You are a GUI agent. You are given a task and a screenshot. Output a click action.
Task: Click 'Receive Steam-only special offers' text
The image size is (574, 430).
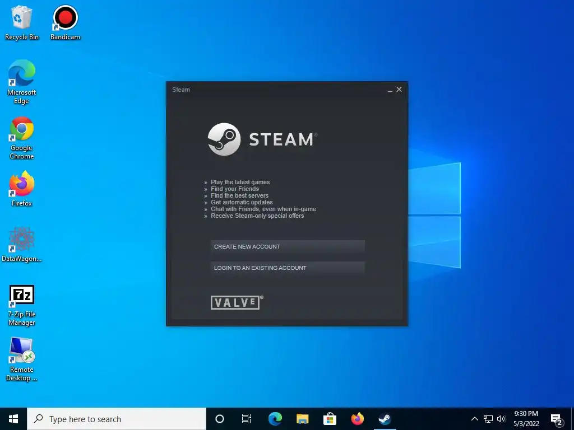[x=257, y=216]
